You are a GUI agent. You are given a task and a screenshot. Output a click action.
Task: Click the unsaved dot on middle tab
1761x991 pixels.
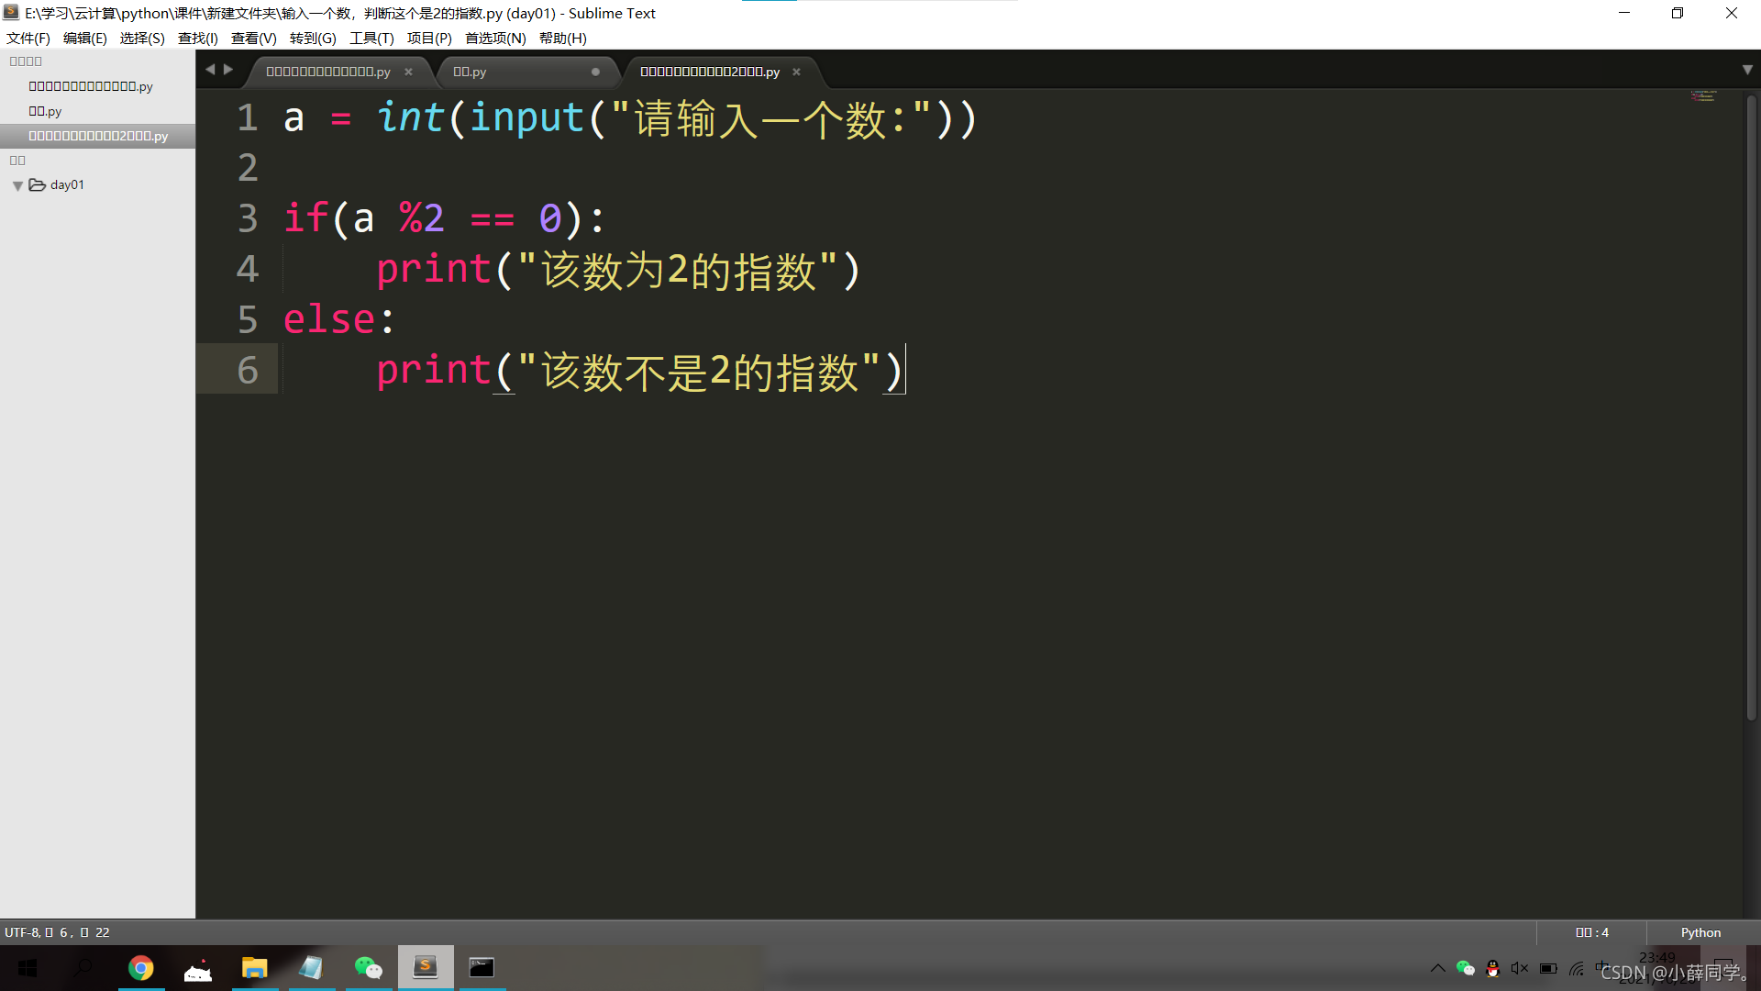(595, 72)
